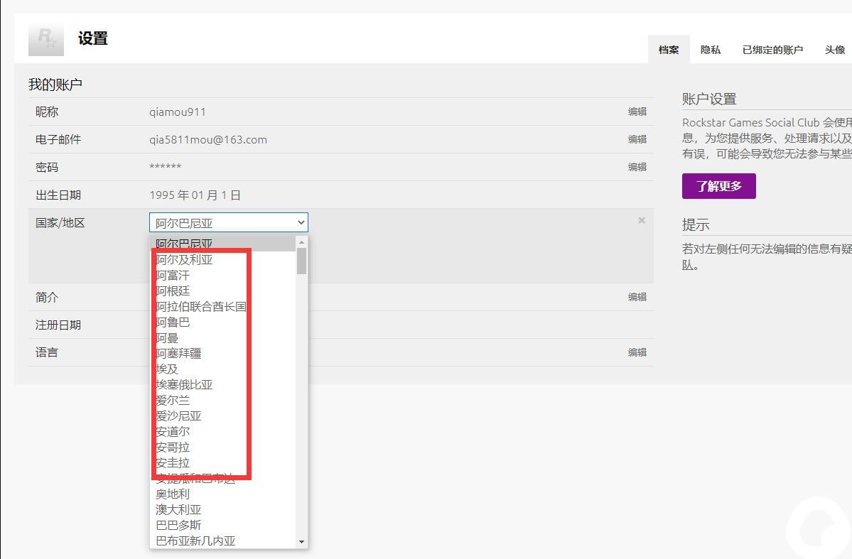Select 阿鲁巴 in the country list
Image resolution: width=852 pixels, height=559 pixels.
(223, 322)
